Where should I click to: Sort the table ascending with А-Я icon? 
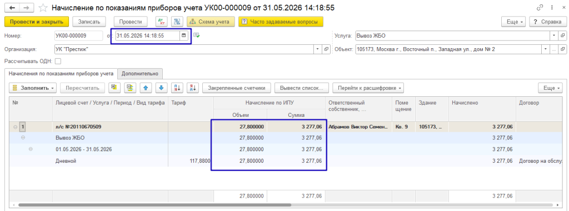pyautogui.click(x=177, y=88)
